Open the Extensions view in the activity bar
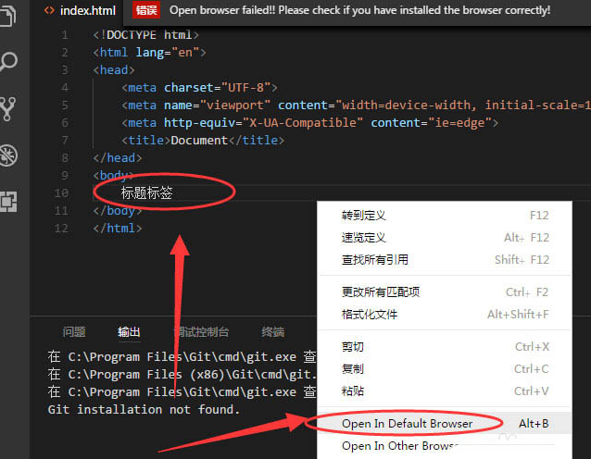Screen dimensions: 591x459 (x=9, y=200)
